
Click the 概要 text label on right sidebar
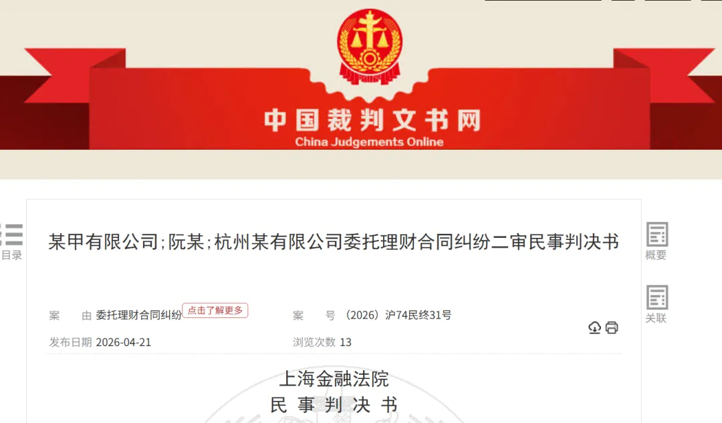pos(656,255)
